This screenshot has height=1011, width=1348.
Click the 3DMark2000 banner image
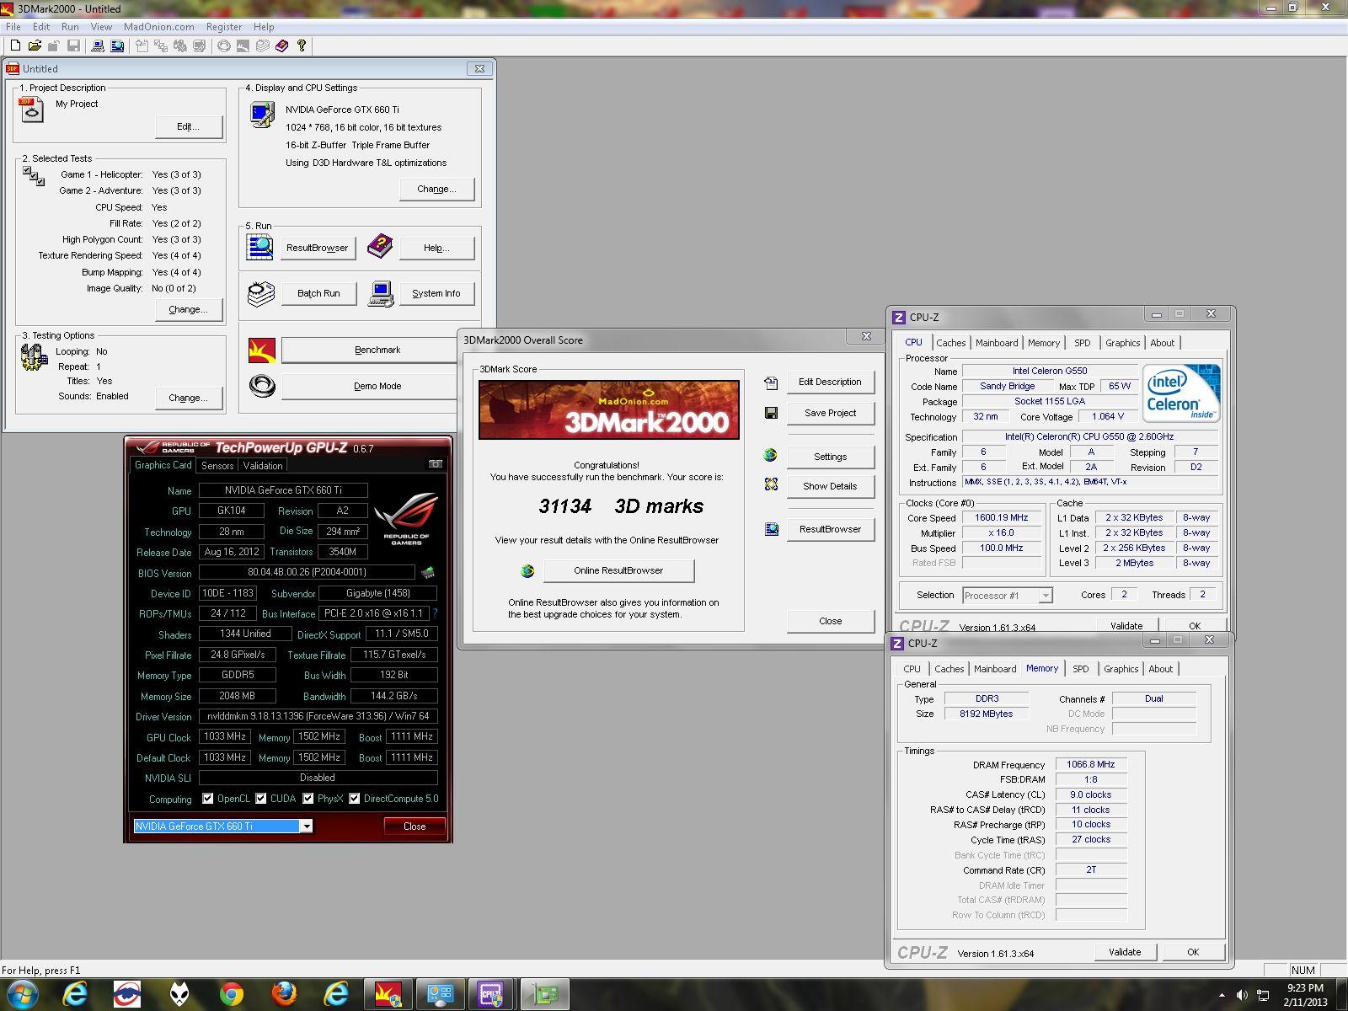tap(609, 409)
